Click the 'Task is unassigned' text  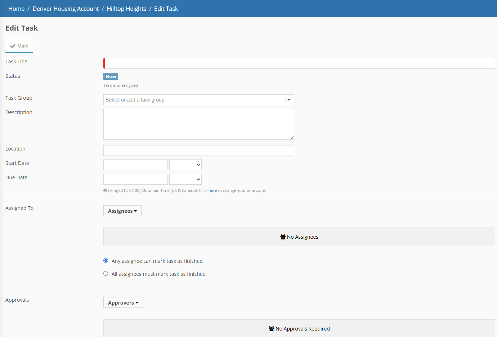[121, 85]
